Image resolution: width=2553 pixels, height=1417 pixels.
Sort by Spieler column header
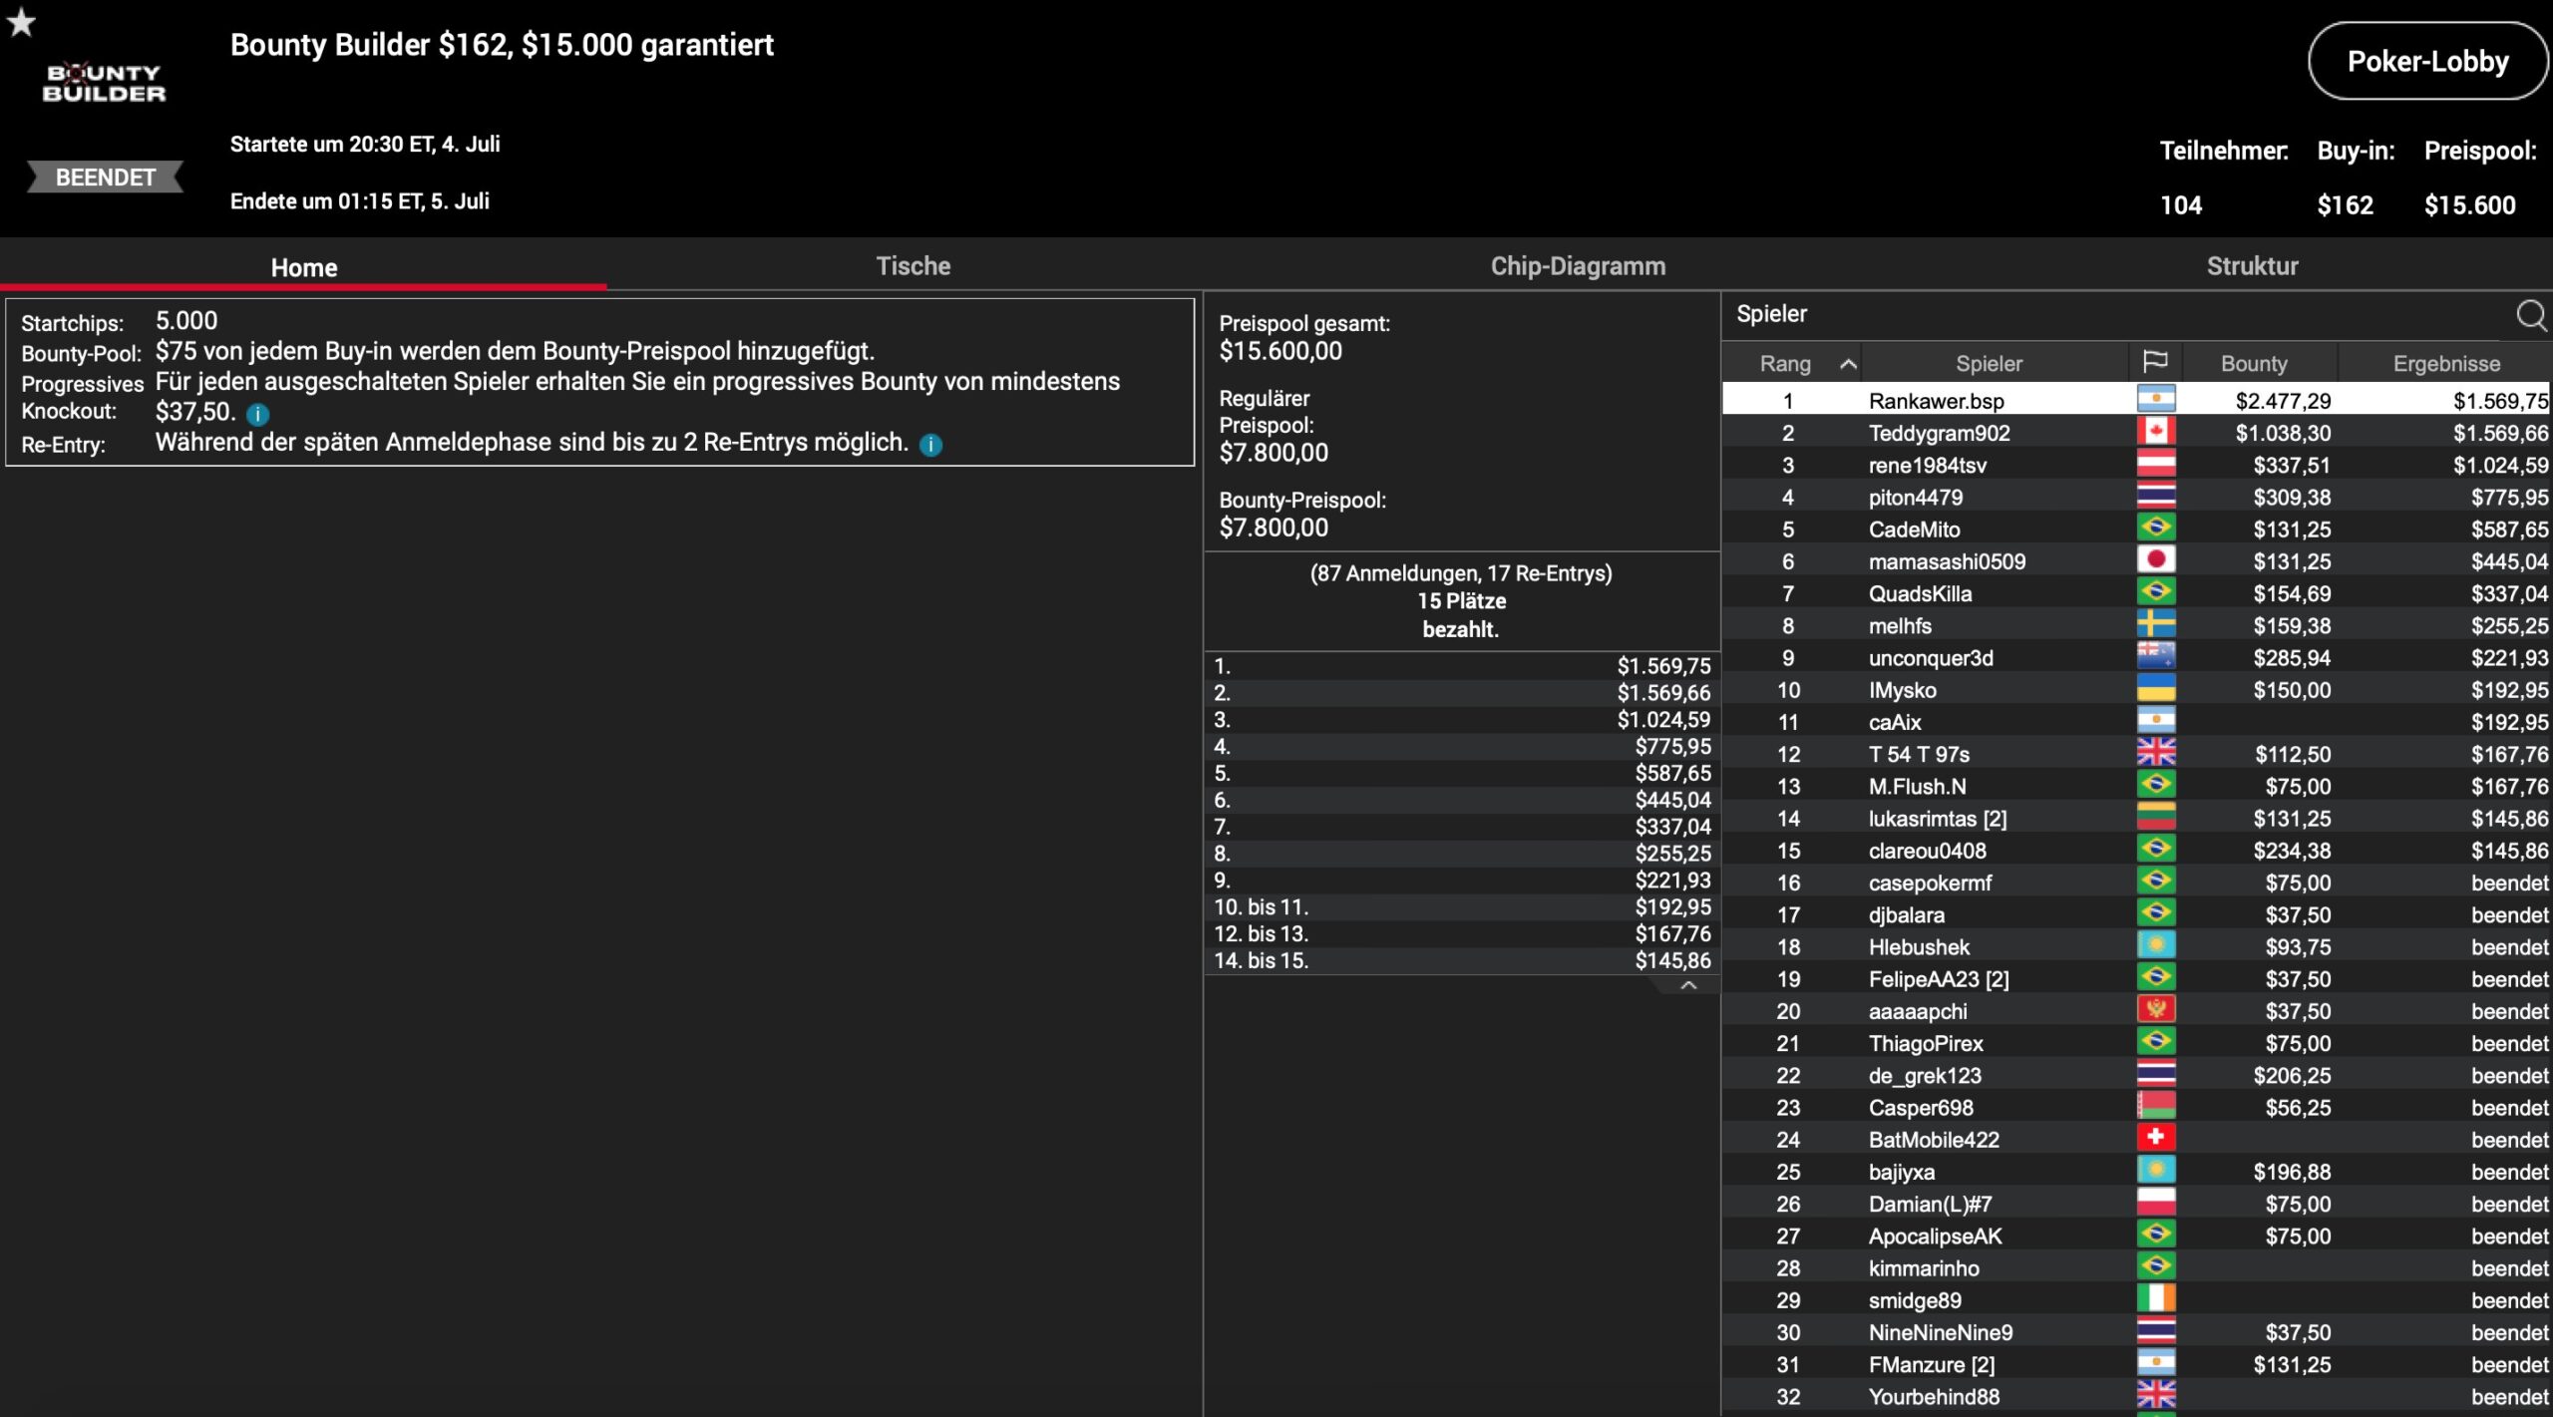coord(1989,364)
